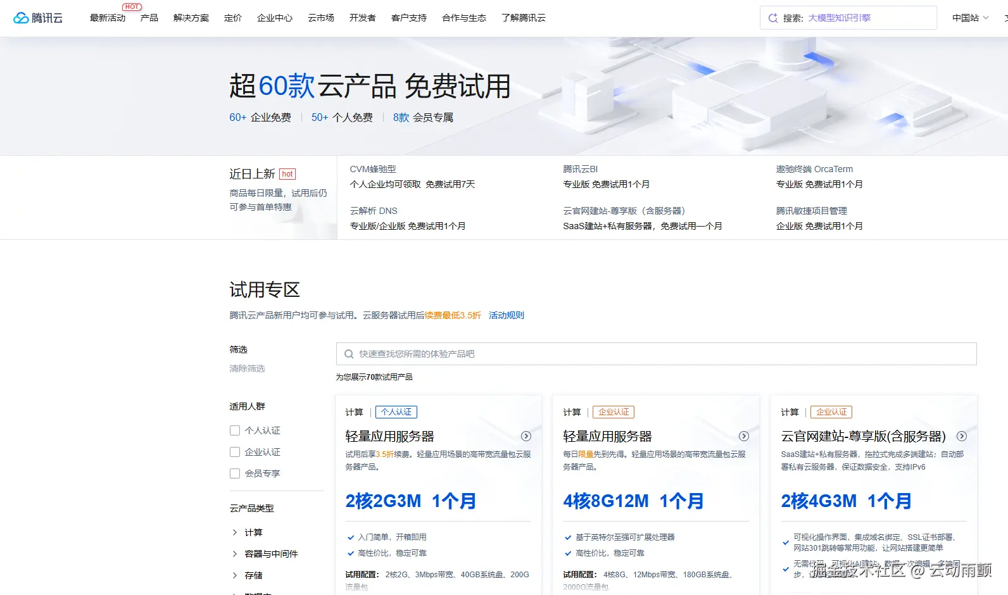Open 客户支持 menu
The height and width of the screenshot is (595, 1008).
pyautogui.click(x=409, y=18)
